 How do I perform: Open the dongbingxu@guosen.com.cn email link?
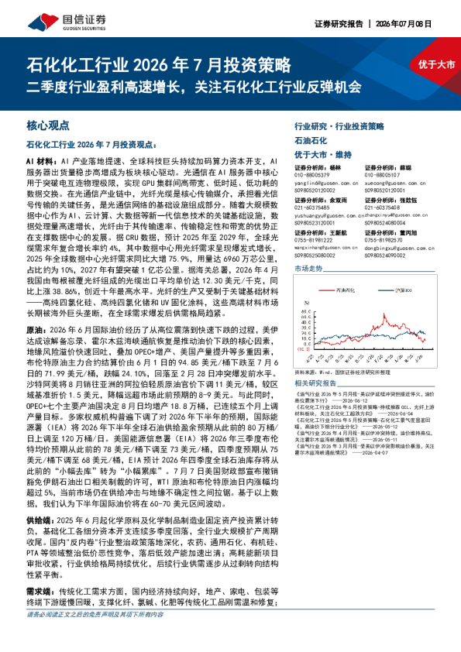point(400,248)
